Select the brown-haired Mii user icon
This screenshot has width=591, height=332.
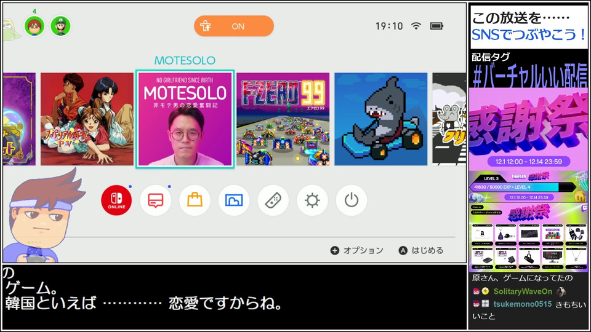click(x=34, y=26)
